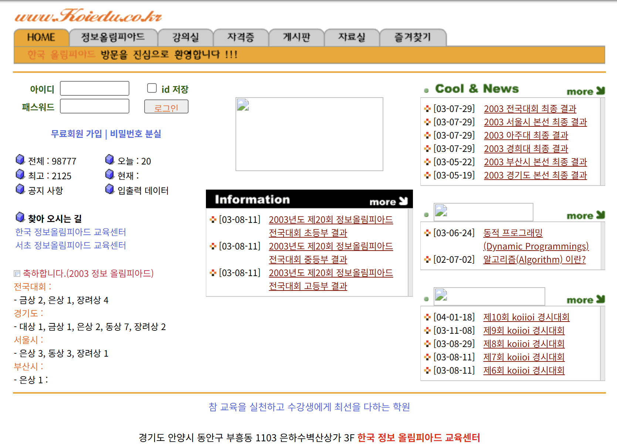The height and width of the screenshot is (445, 617).
Task: Open the 비밀번호 분실 link
Action: point(136,134)
